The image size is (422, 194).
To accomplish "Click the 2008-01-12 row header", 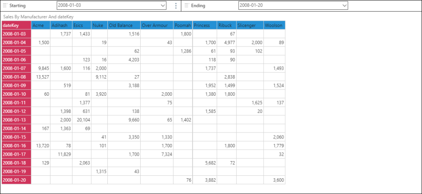I will click(16, 111).
